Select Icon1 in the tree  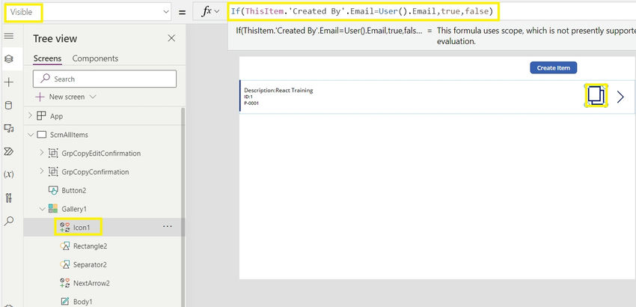[82, 228]
